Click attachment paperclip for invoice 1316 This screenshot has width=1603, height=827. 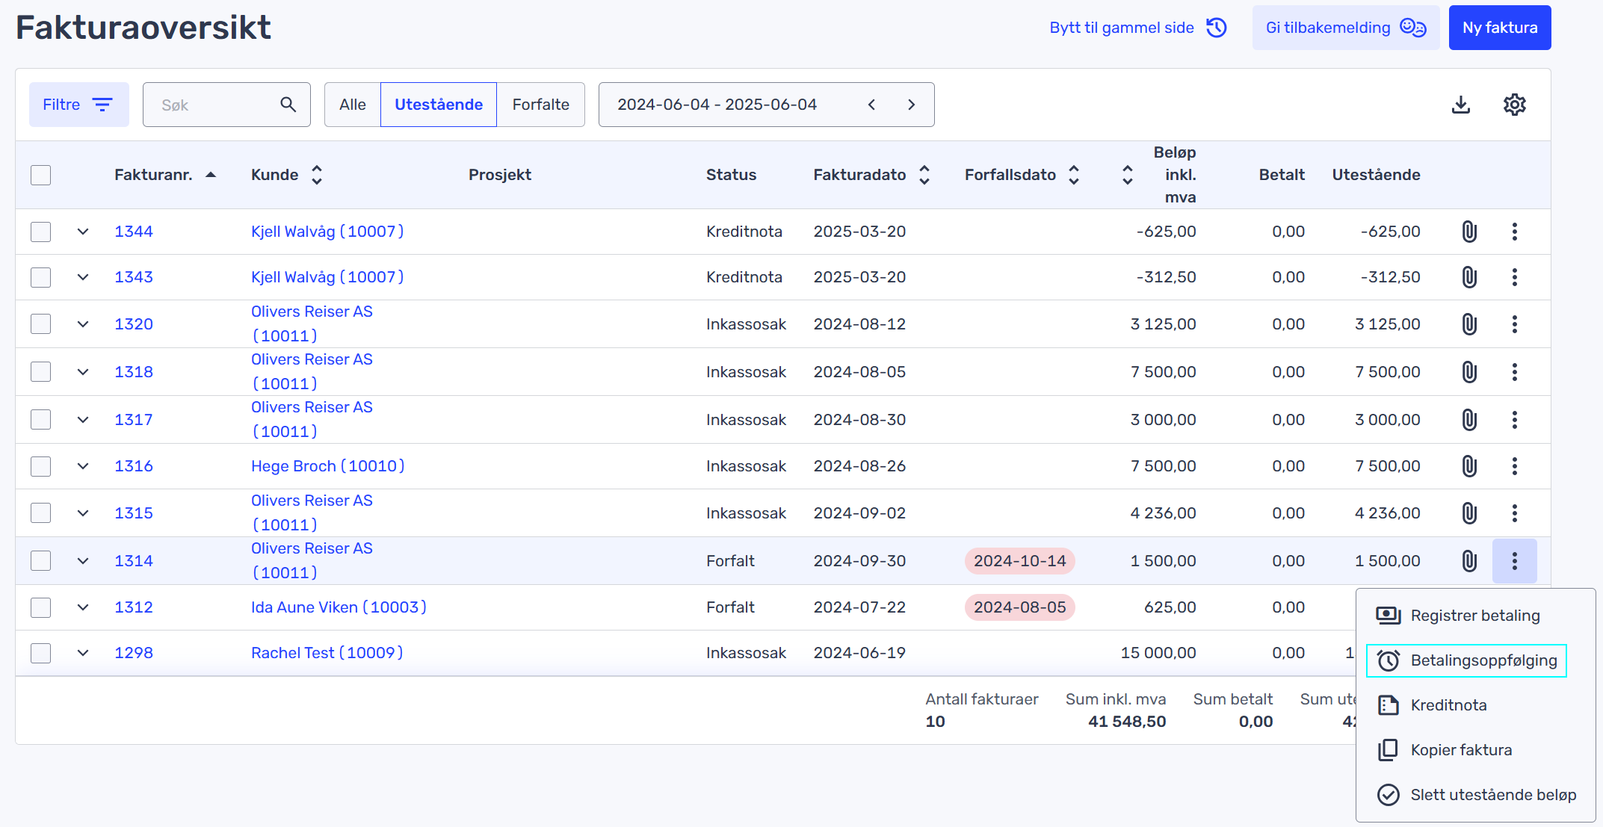1468,466
